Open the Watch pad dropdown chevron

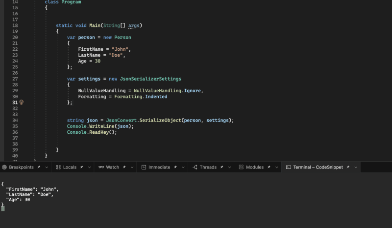(x=132, y=167)
